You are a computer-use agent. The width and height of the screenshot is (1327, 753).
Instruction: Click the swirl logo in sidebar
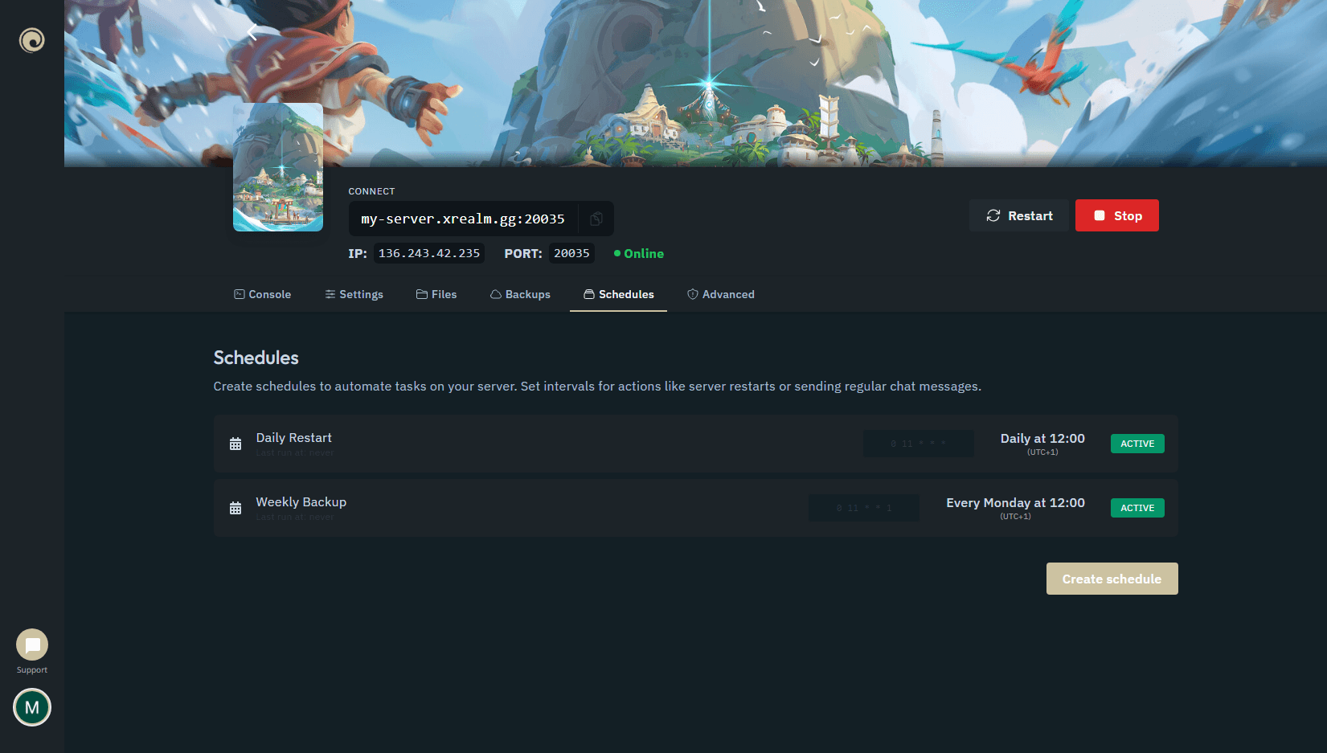coord(32,40)
